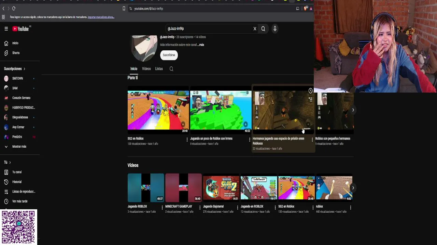
Task: Open the Brave Shields icon
Action: (x=305, y=9)
